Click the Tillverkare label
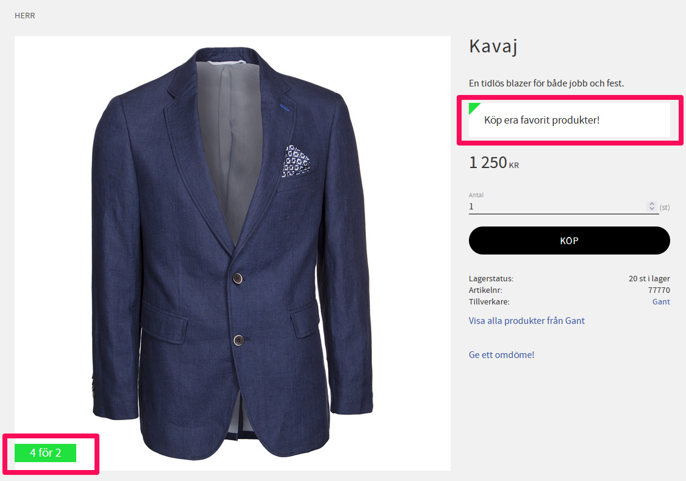The height and width of the screenshot is (481, 686). coord(489,301)
